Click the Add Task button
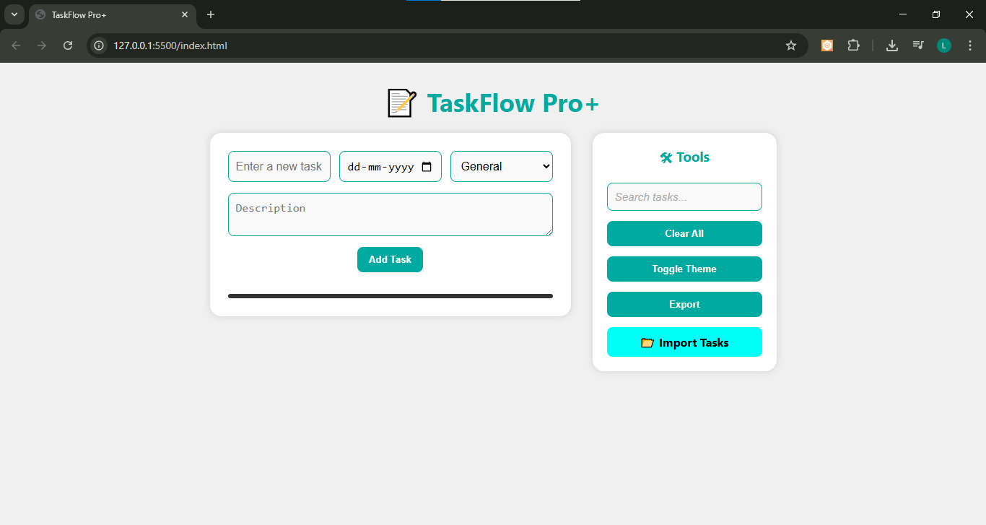Screen dimensions: 986x525 point(390,259)
